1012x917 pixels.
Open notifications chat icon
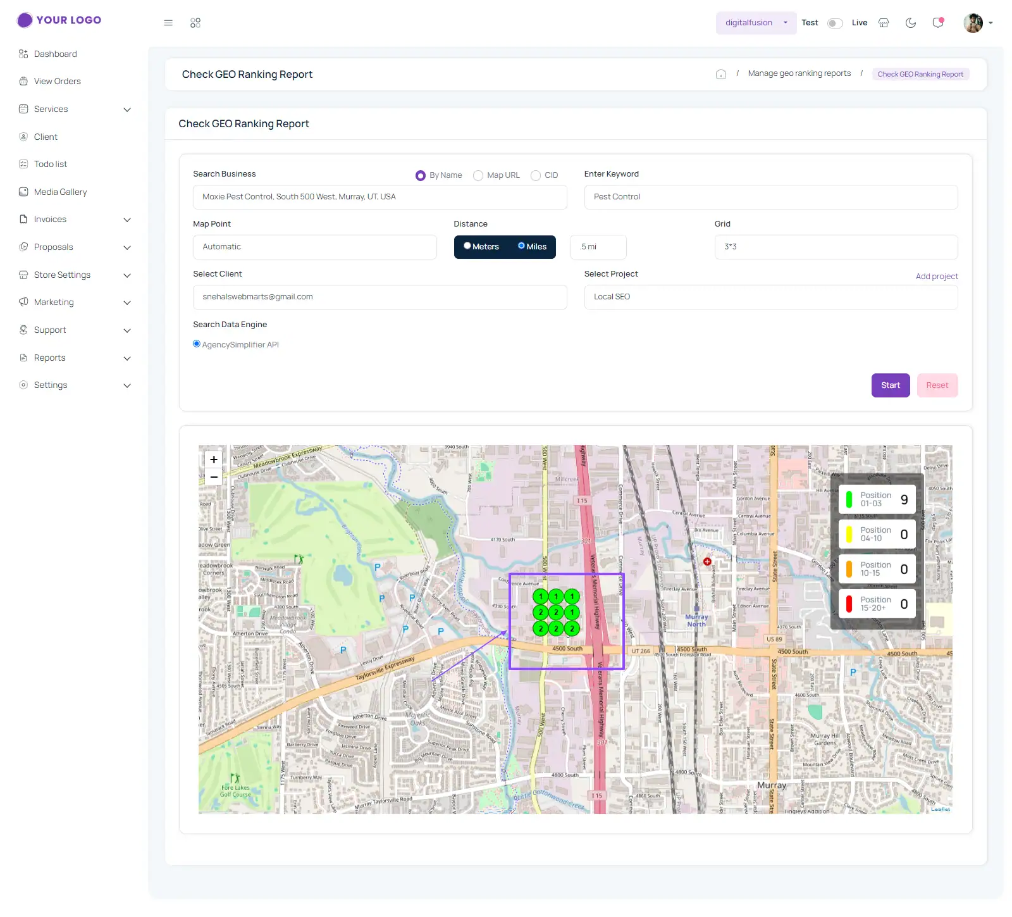point(938,23)
